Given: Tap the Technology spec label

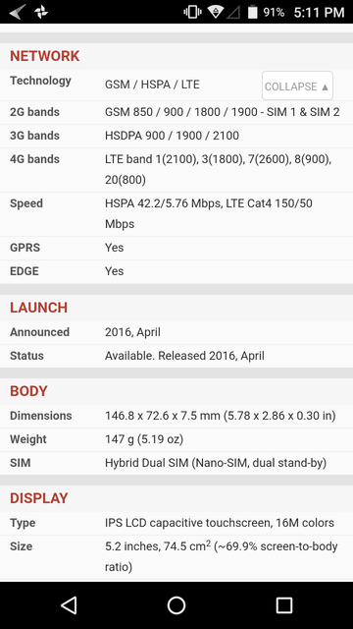Looking at the screenshot, I should click(x=40, y=81).
